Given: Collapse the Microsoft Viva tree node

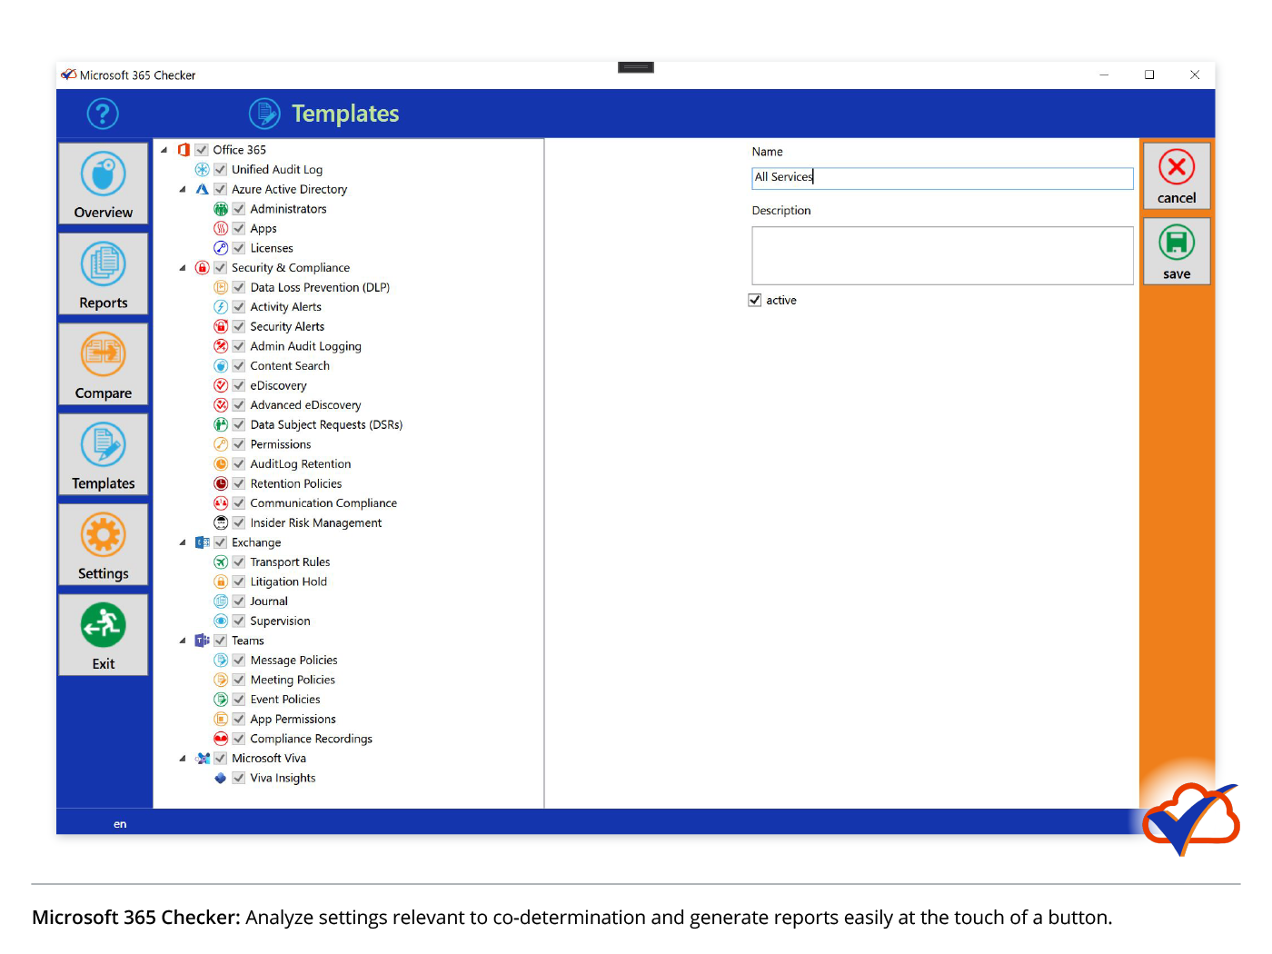Looking at the screenshot, I should coord(183,759).
